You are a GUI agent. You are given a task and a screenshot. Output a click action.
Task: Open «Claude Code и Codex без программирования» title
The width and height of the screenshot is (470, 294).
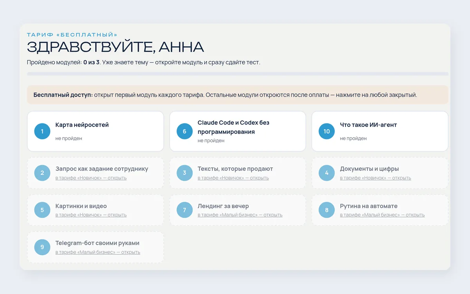tap(233, 127)
